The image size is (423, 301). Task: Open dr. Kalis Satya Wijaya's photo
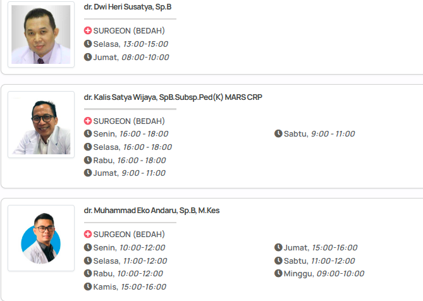pyautogui.click(x=41, y=124)
